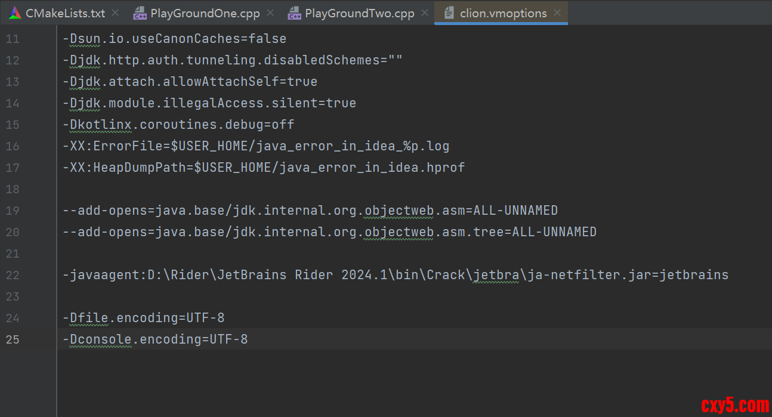The height and width of the screenshot is (417, 772).
Task: Close the PlayGroundTwo.cpp tab
Action: (x=425, y=13)
